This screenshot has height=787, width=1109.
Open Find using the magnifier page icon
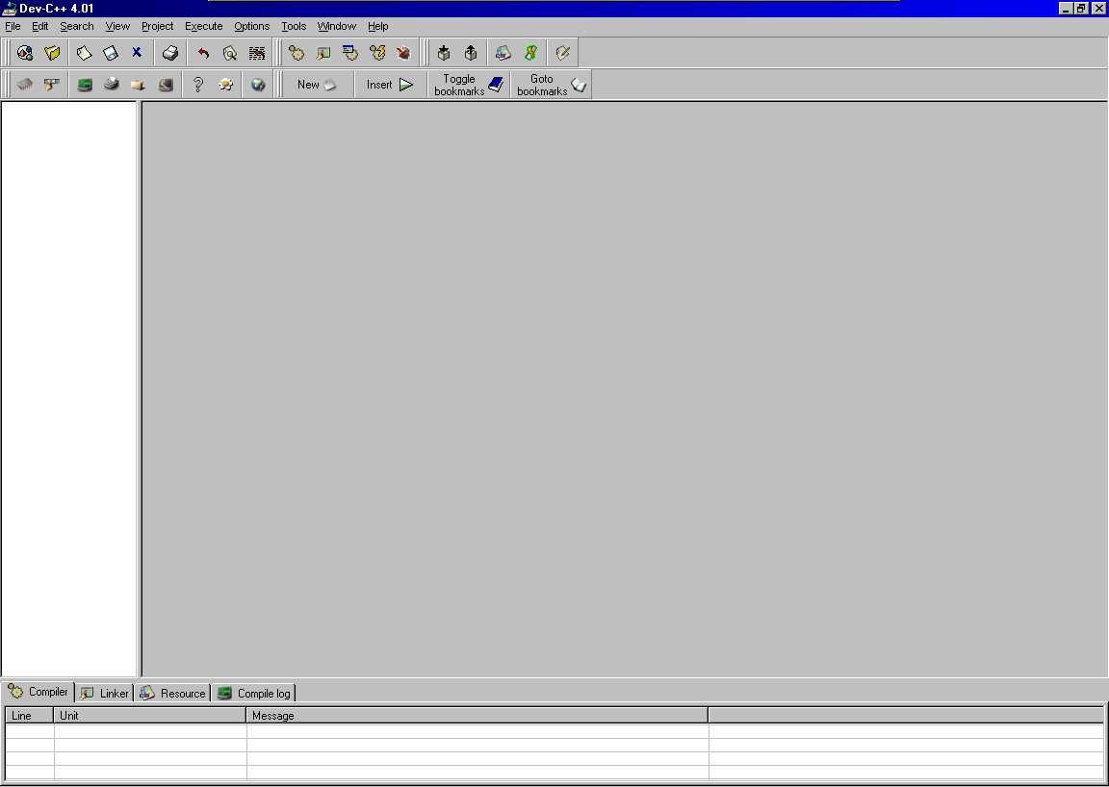(229, 53)
